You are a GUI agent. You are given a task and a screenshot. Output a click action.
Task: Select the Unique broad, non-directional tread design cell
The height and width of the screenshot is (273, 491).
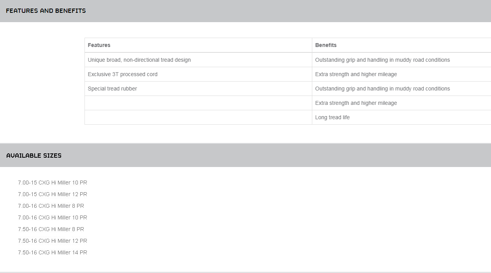(139, 60)
